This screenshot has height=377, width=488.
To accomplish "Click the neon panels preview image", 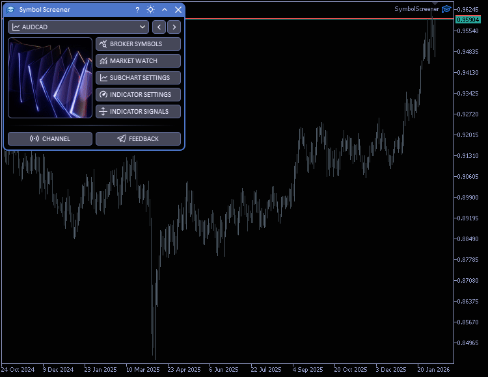I will [50, 78].
